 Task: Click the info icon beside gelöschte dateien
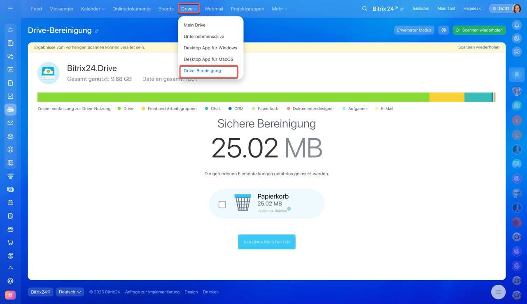(289, 209)
